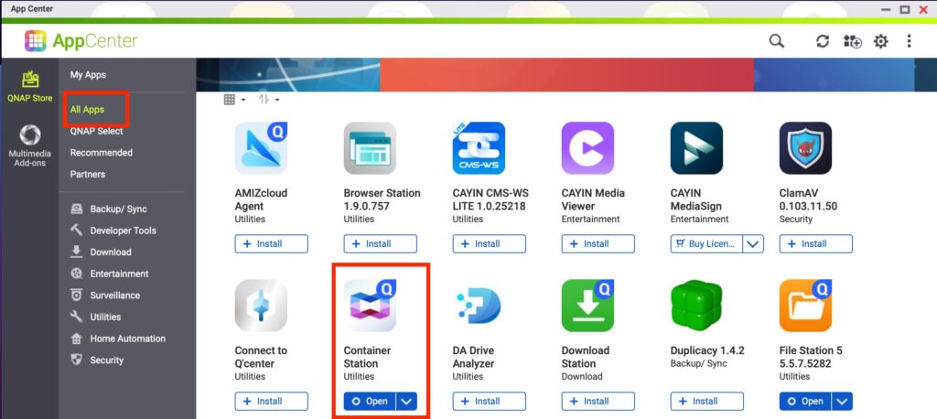Open QNAP Select list
The width and height of the screenshot is (937, 419).
[x=96, y=131]
